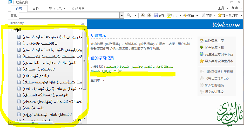Open the 加入生词本 dropdown arrow
Image resolution: width=244 pixels, height=128 pixels.
241,16
